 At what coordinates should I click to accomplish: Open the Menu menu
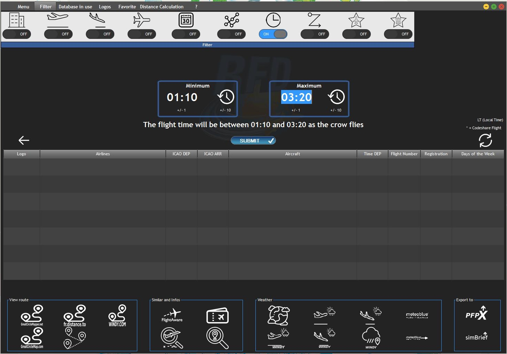23,7
